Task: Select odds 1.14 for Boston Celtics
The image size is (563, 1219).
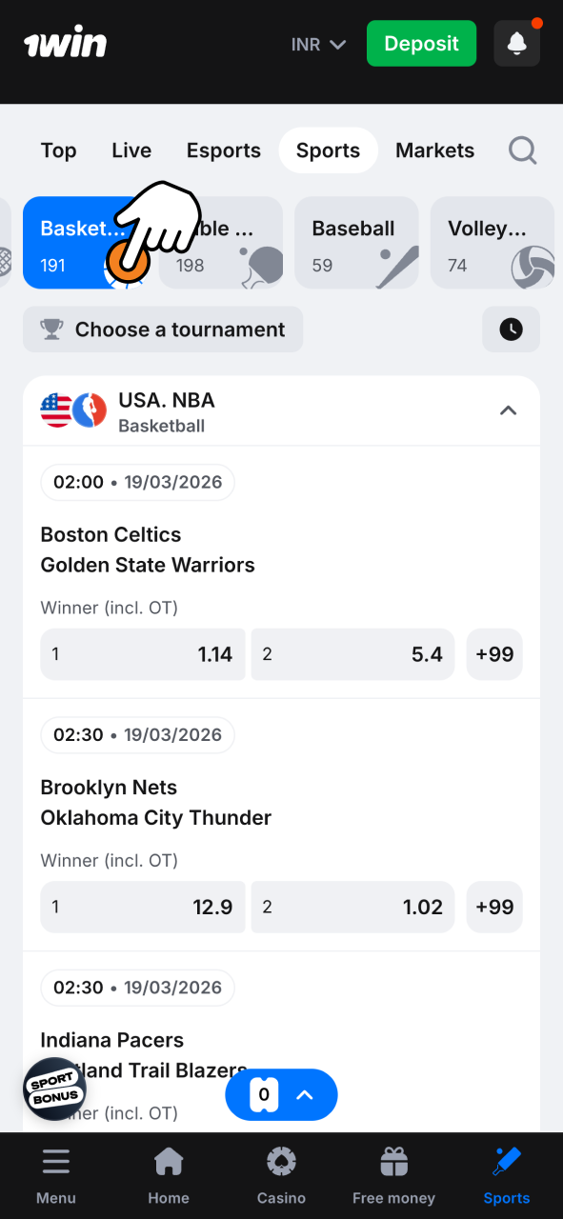Action: [142, 654]
